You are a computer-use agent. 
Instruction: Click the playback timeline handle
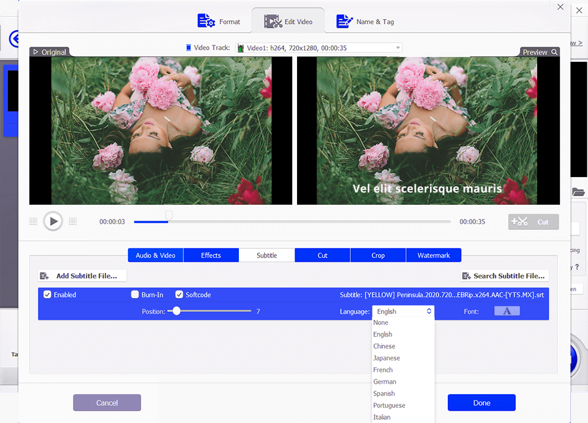(x=169, y=215)
